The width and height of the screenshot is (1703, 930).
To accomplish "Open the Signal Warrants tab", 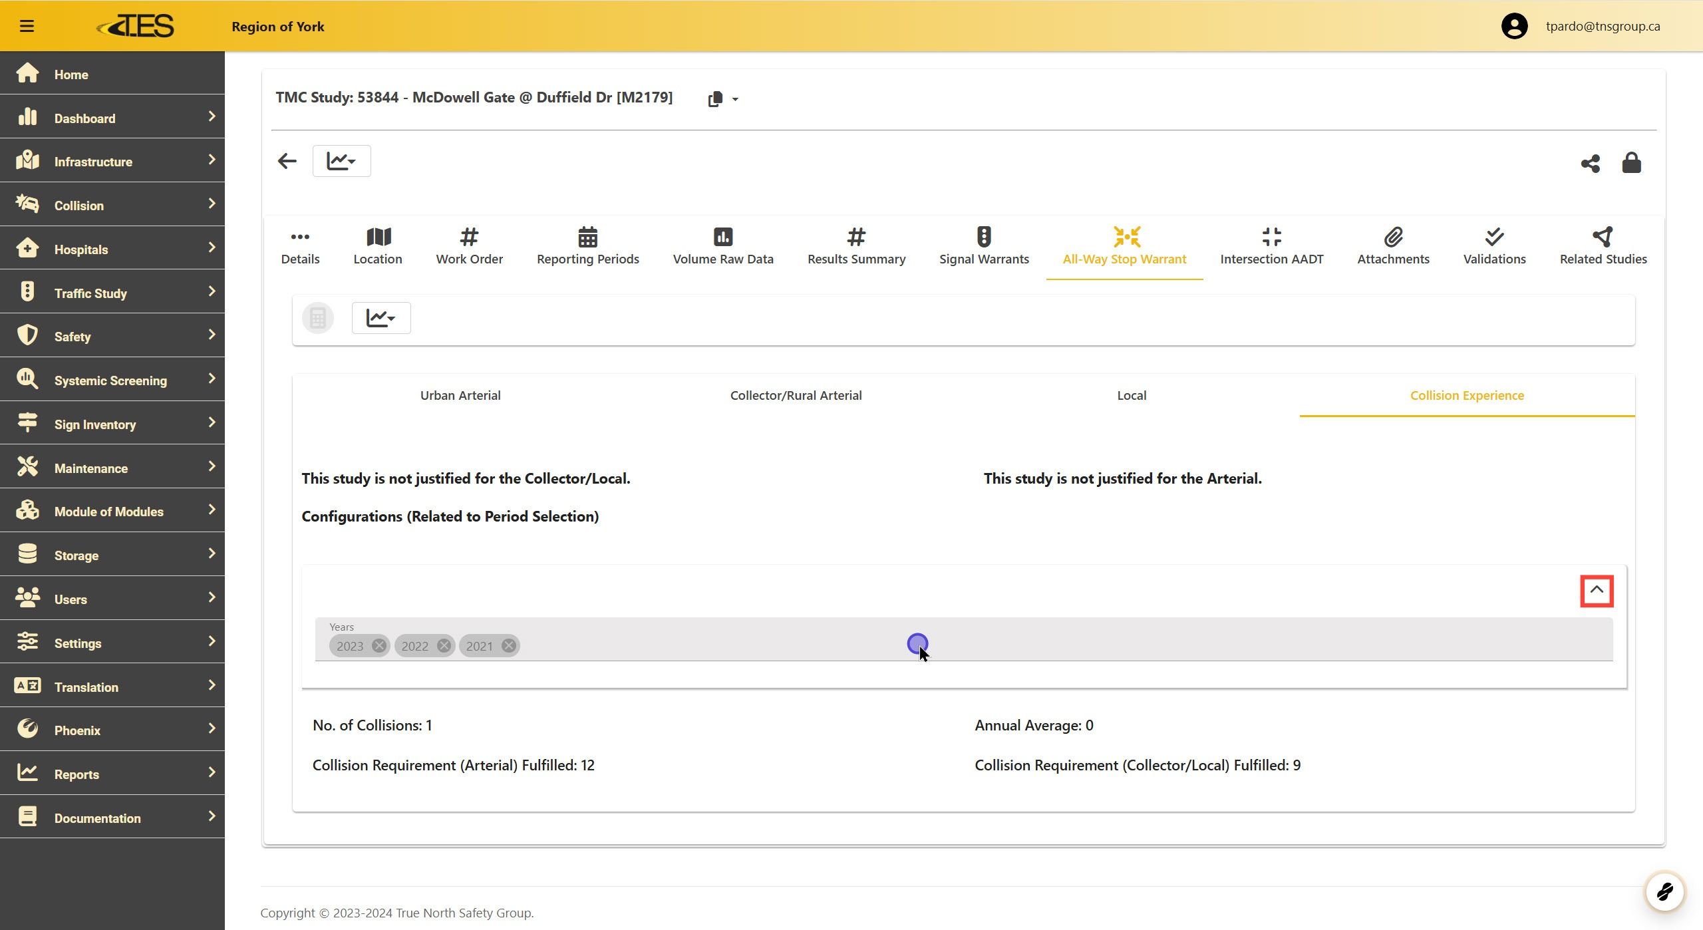I will (x=984, y=246).
